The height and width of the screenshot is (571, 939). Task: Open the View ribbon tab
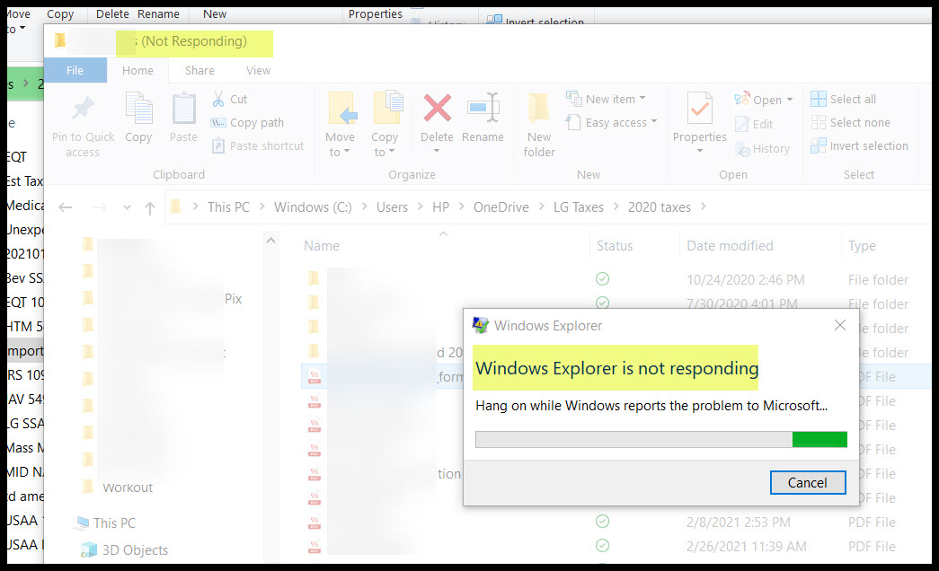coord(258,71)
